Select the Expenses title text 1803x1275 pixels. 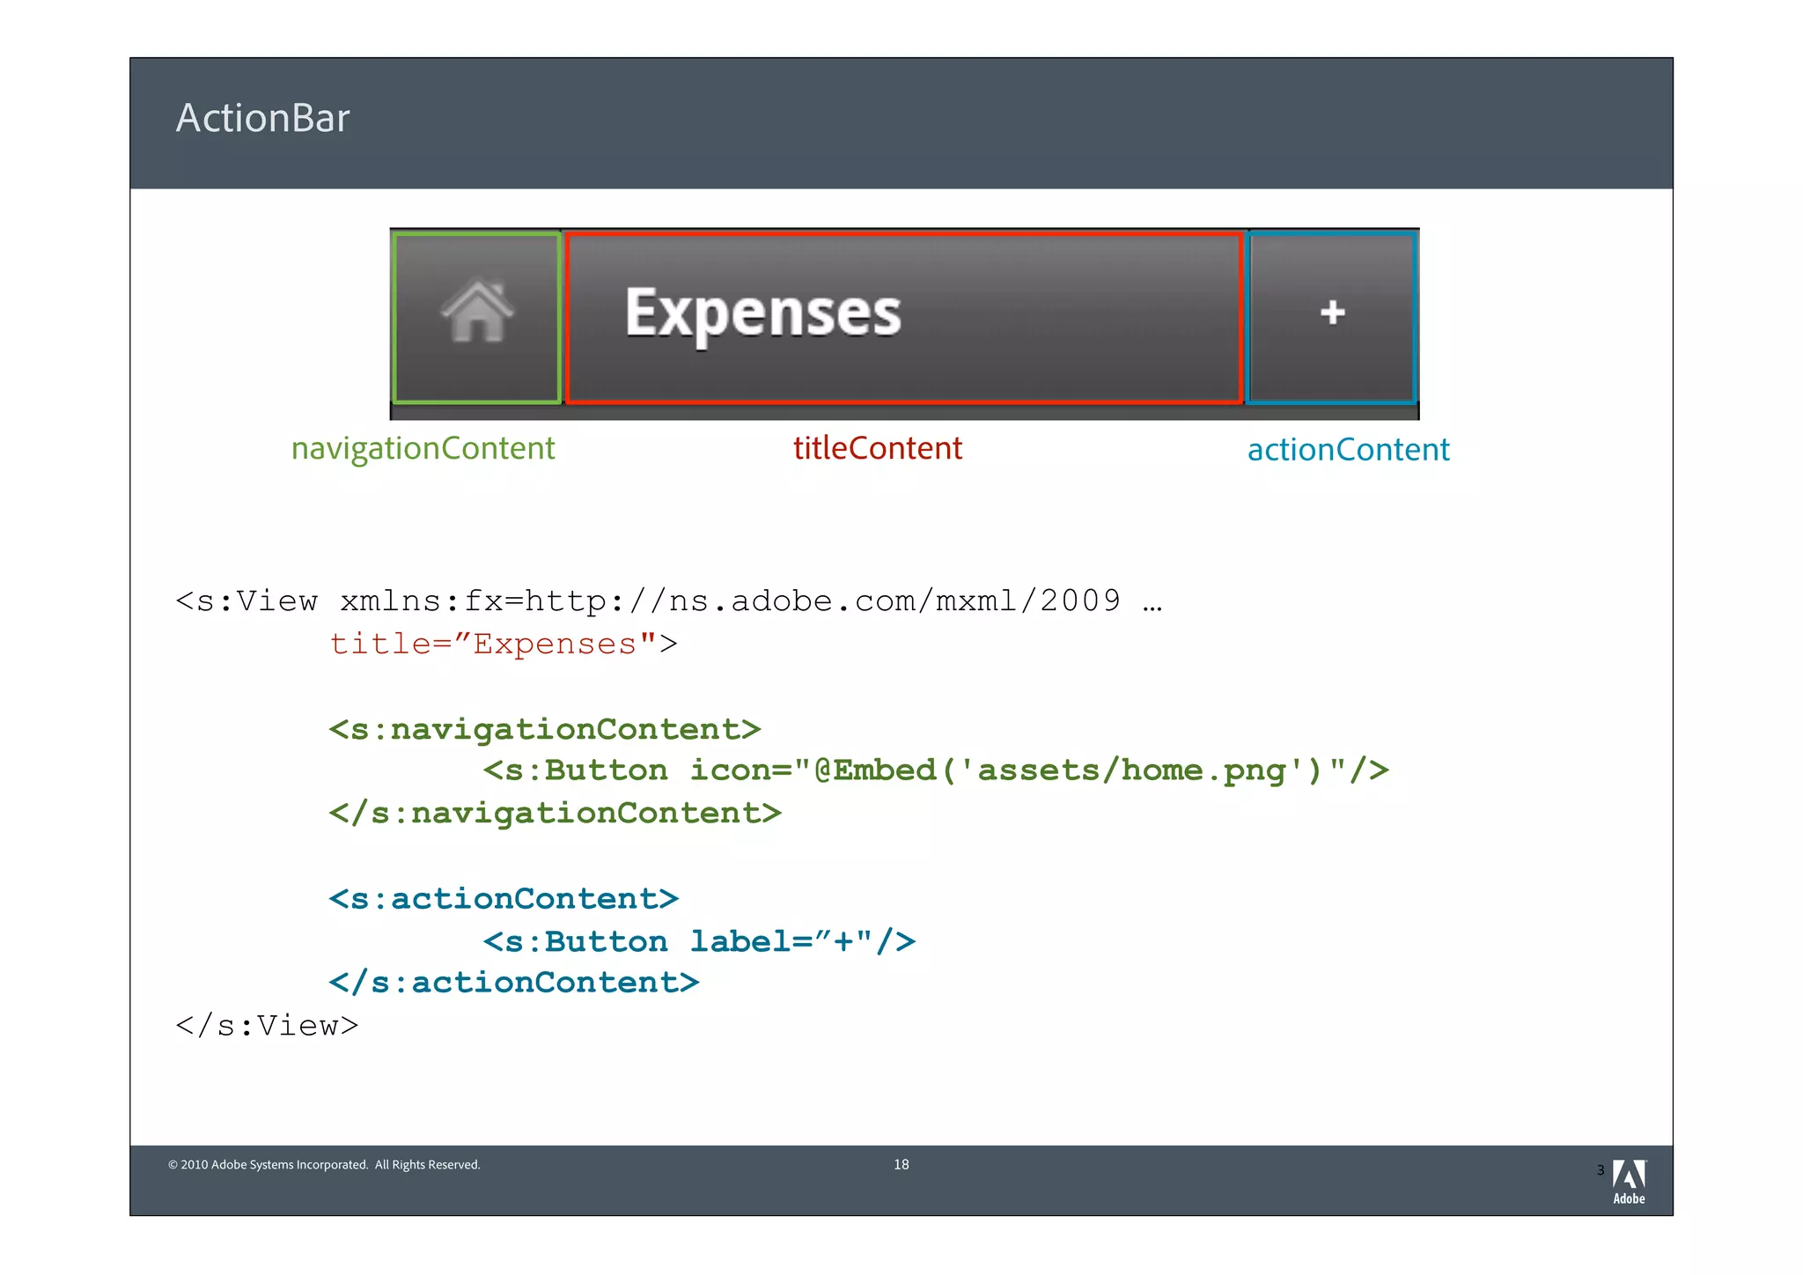point(762,314)
